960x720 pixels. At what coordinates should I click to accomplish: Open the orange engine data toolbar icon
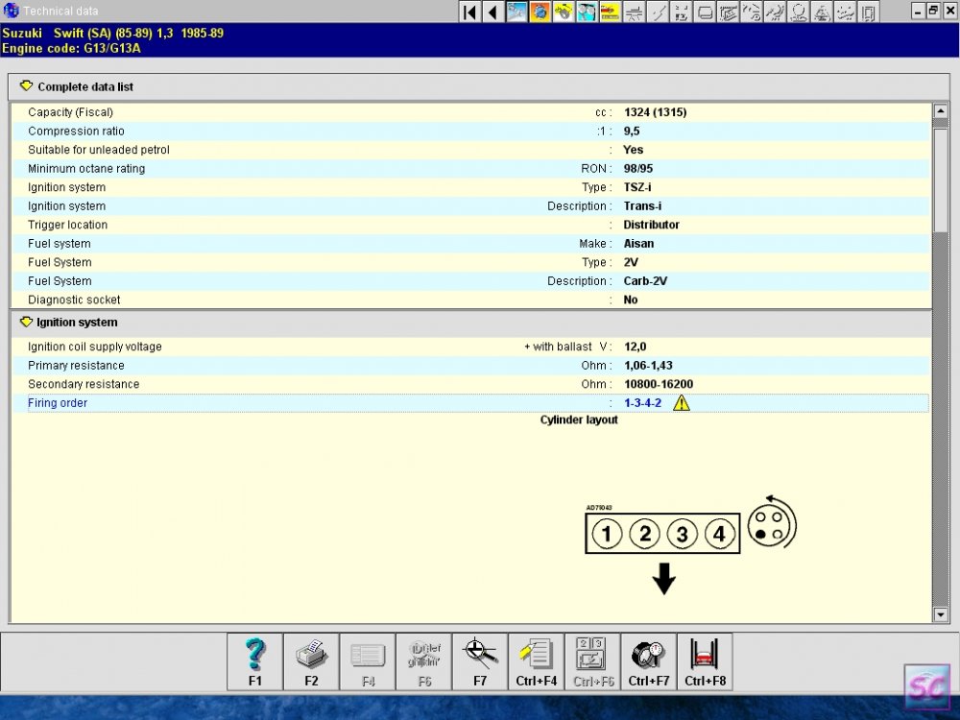point(540,12)
